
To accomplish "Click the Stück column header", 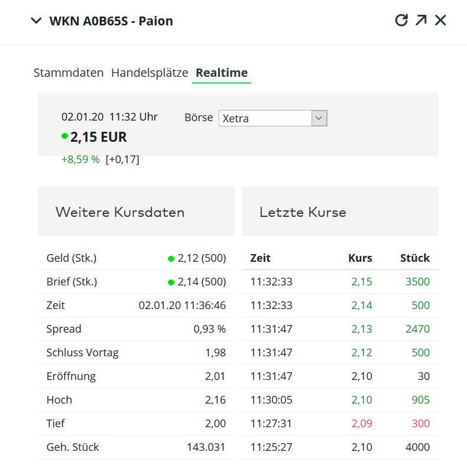I will point(414,258).
